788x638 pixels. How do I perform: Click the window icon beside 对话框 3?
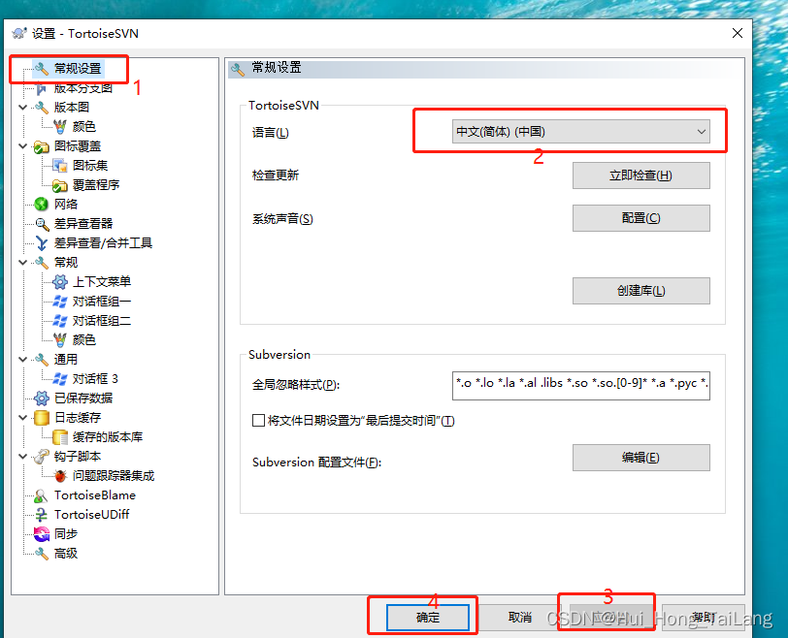60,379
